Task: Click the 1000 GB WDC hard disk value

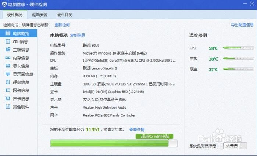Action: click(129, 84)
